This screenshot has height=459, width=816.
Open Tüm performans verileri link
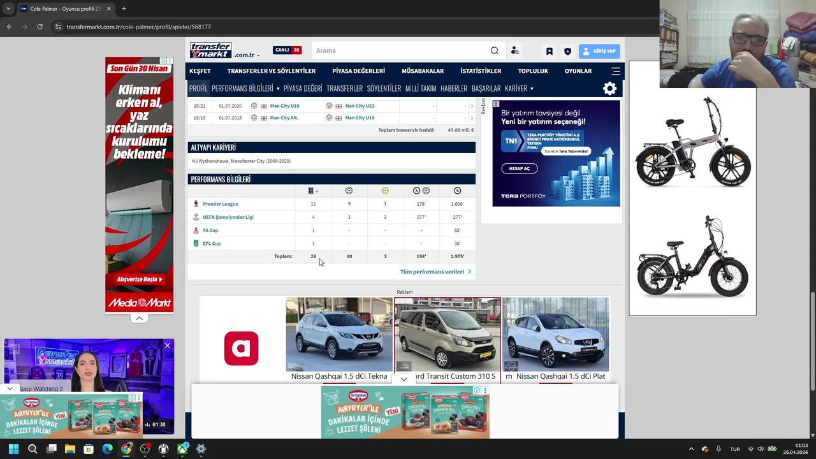[x=435, y=272]
